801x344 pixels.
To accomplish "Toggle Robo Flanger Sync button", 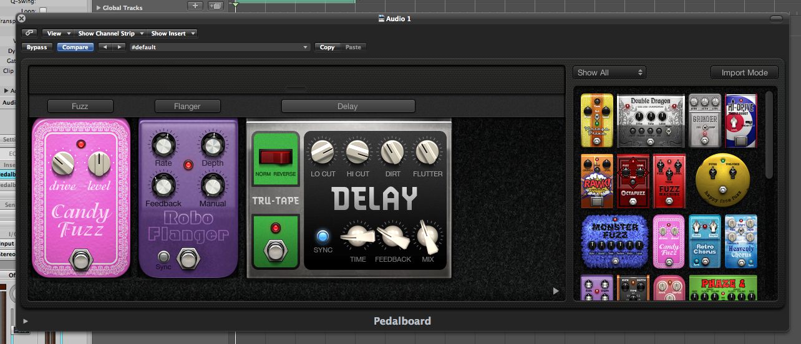I will coord(164,256).
